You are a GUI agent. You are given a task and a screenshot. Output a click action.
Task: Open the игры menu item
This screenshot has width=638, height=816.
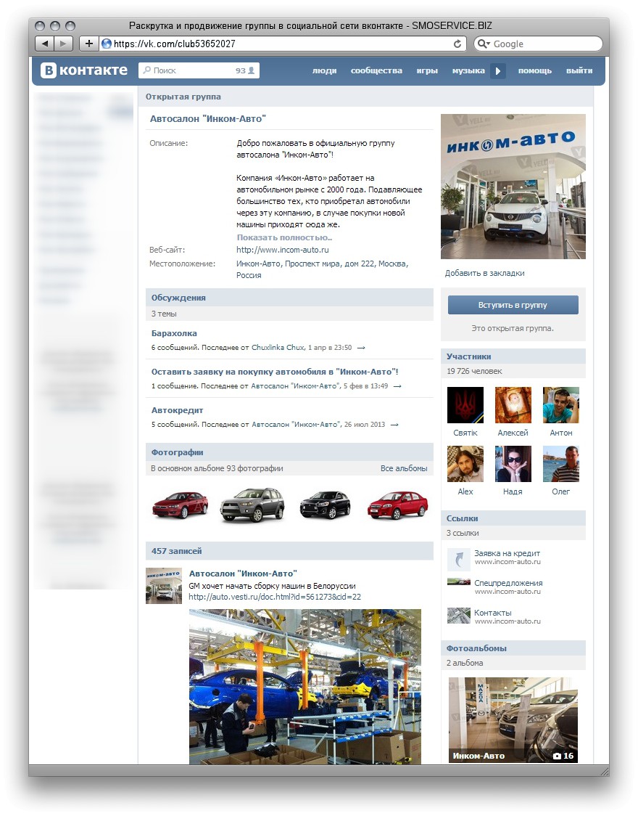pyautogui.click(x=427, y=70)
